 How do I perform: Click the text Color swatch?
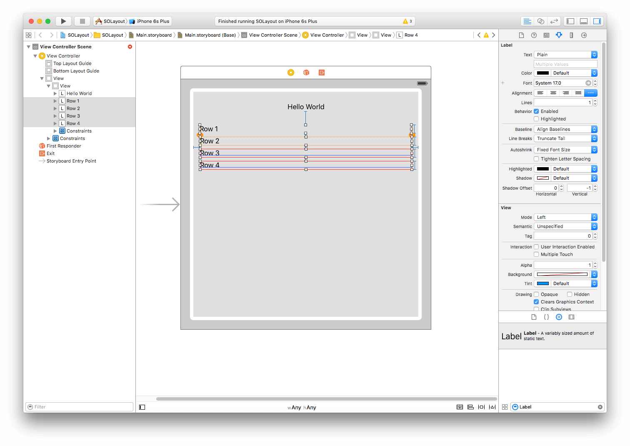click(542, 73)
